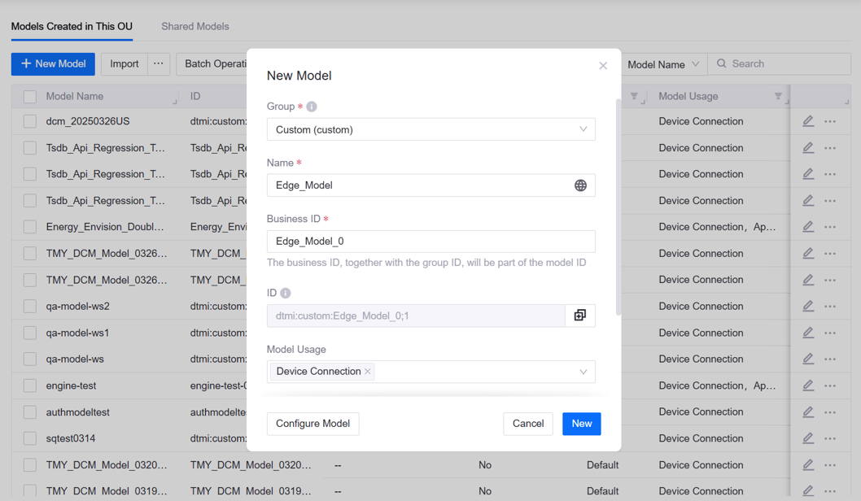
Task: Click the Business ID input field
Action: click(x=430, y=242)
